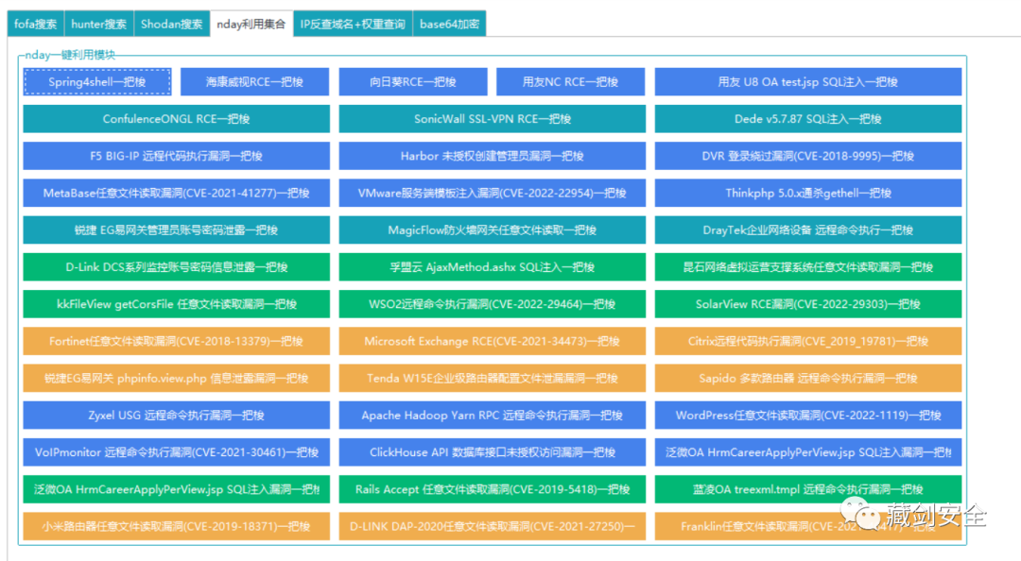Click VMware服务端模板注入漏洞 CVE-2022-22954 button

493,194
